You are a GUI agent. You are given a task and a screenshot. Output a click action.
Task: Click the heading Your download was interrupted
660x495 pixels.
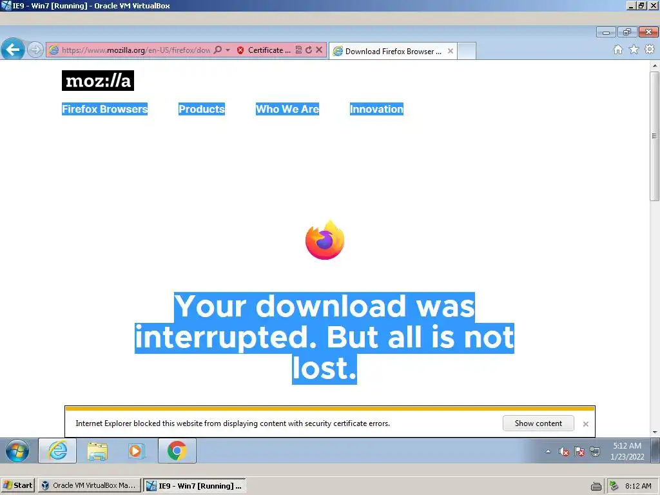click(325, 338)
